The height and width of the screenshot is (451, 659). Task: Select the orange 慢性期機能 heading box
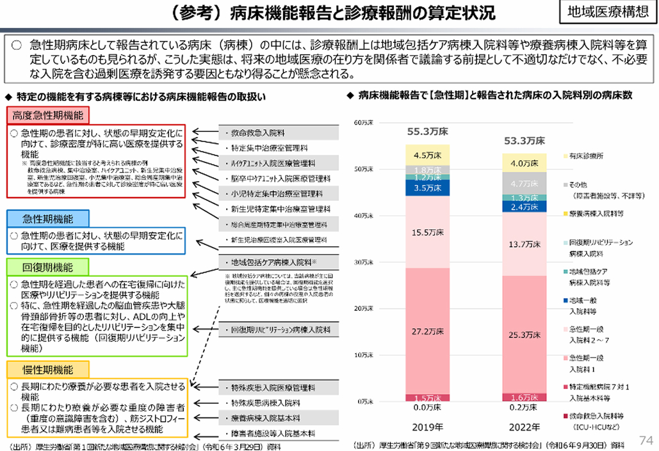coord(48,370)
